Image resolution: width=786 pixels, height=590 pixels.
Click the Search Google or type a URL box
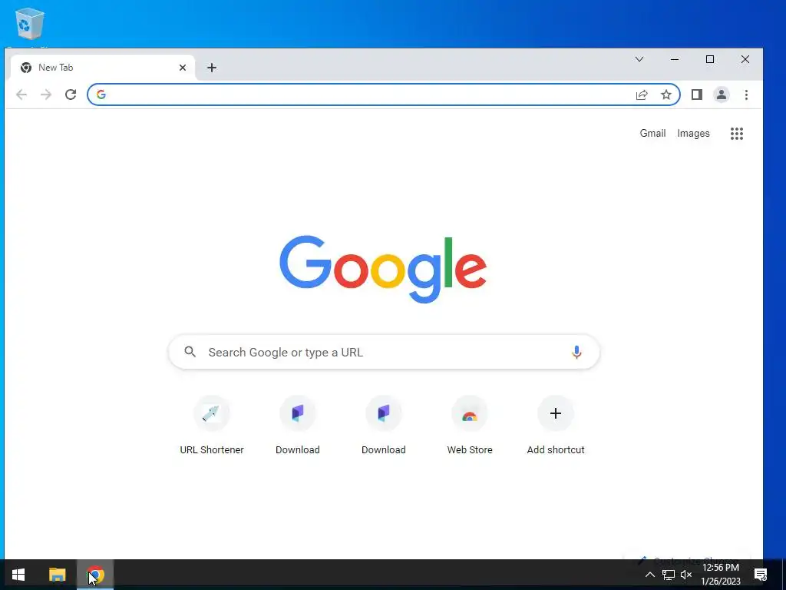tap(384, 352)
